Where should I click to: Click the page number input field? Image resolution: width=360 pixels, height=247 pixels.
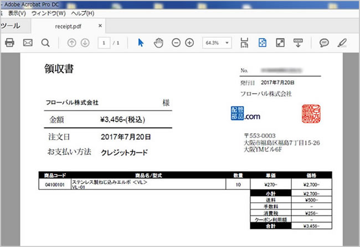(104, 43)
